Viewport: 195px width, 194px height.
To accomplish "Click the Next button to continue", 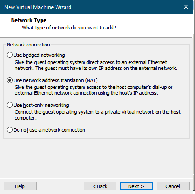I will [136, 186].
